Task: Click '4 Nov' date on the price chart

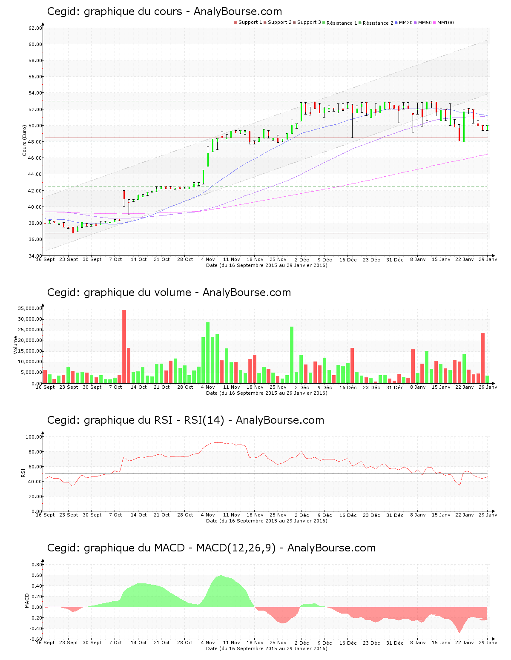Action: tap(208, 259)
